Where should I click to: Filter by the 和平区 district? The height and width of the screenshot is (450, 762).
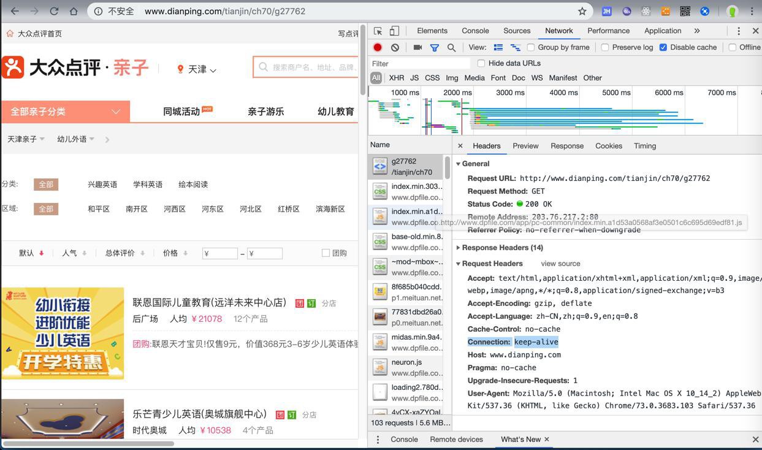click(99, 209)
